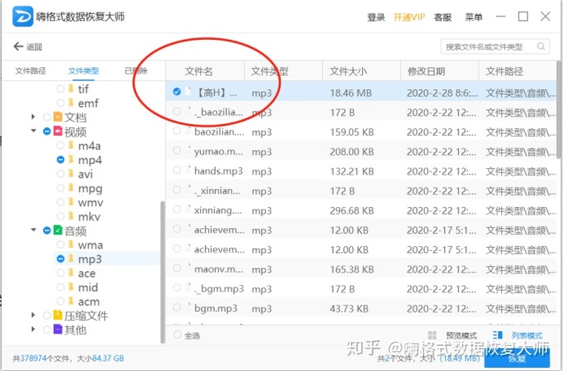Click the mp4 folder icon

[x=70, y=159]
